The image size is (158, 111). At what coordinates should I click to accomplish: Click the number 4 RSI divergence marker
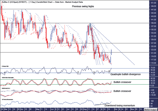pos(109,71)
